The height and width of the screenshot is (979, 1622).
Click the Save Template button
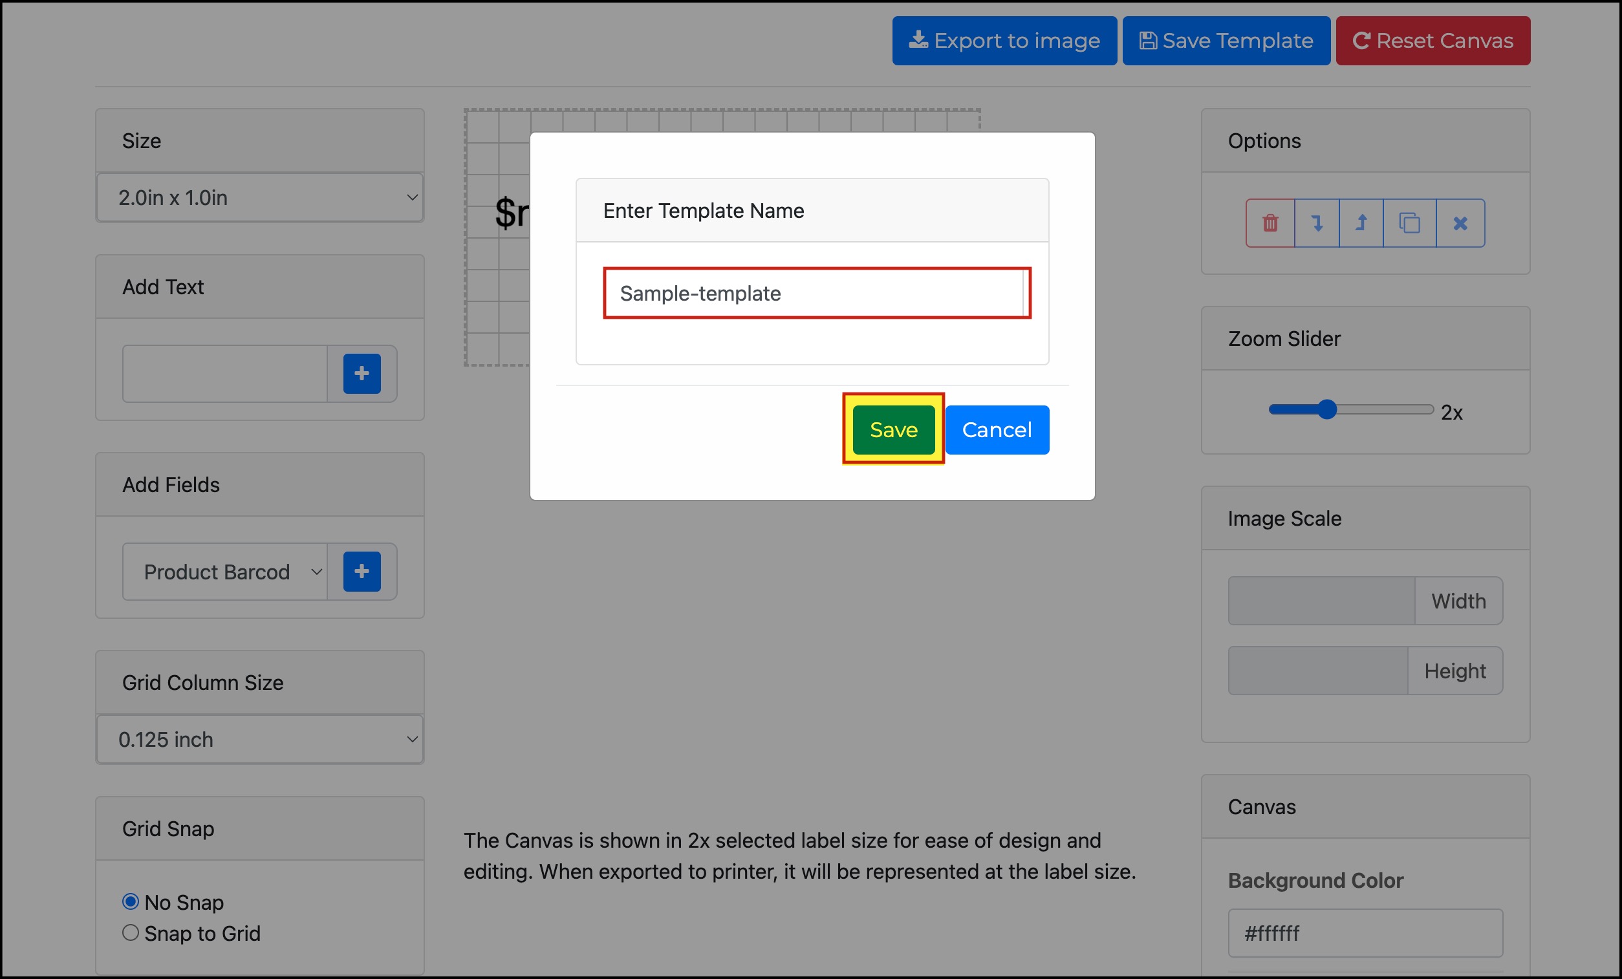(1226, 41)
